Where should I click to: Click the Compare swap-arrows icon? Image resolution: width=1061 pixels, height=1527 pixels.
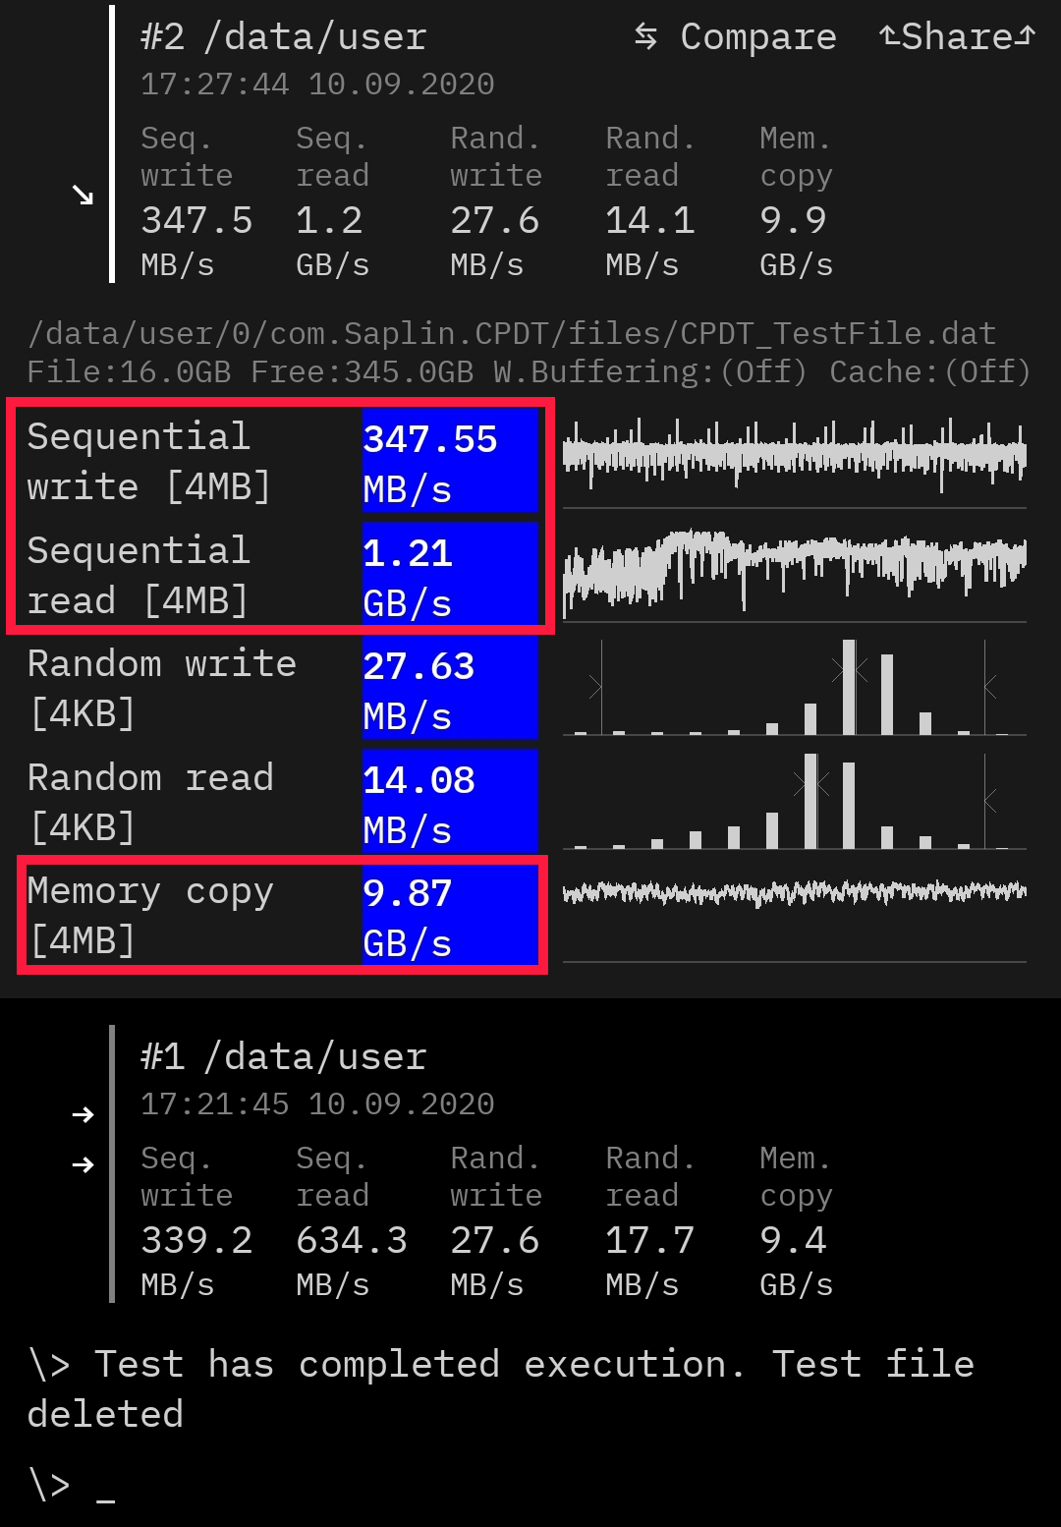tap(645, 37)
